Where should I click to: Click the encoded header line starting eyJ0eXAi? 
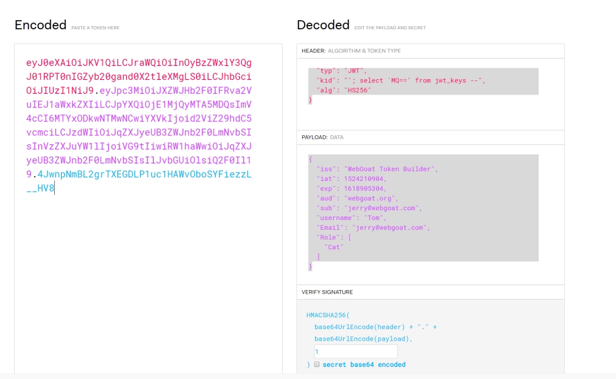[139, 63]
